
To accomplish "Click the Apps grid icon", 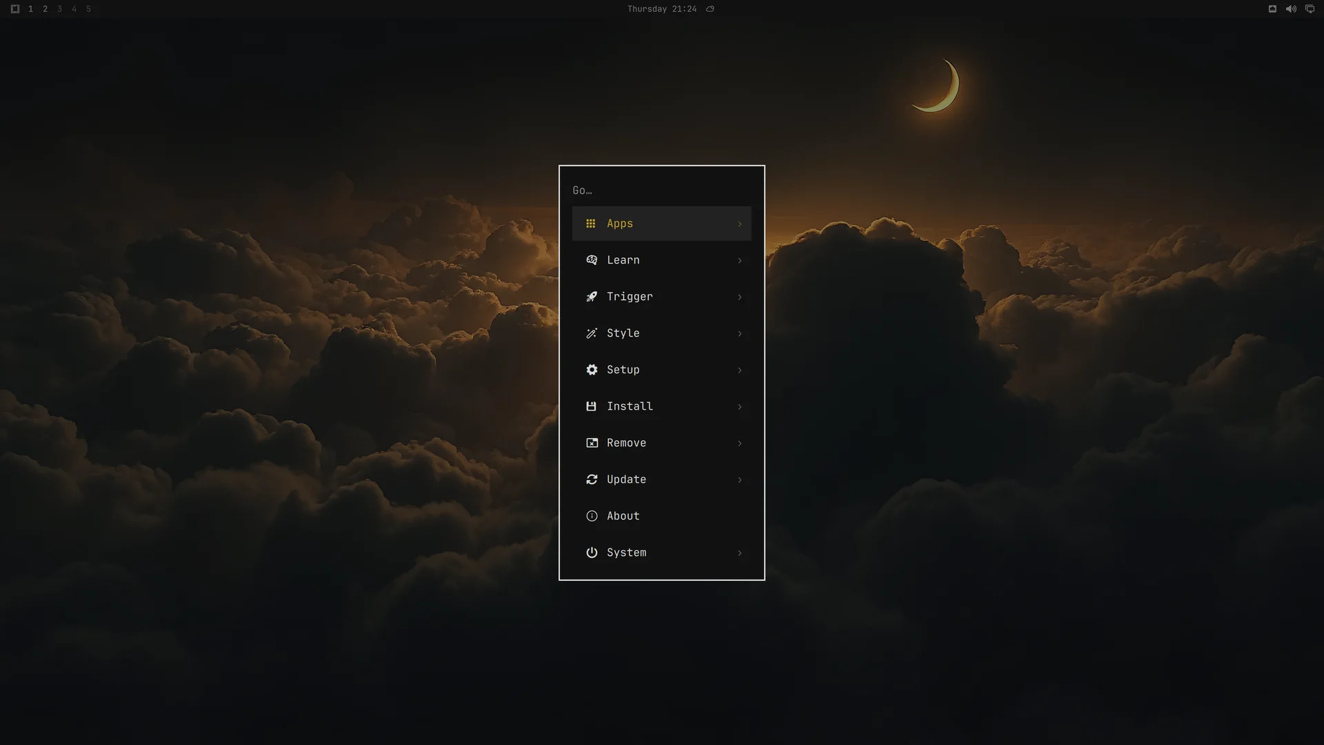I will [x=590, y=223].
